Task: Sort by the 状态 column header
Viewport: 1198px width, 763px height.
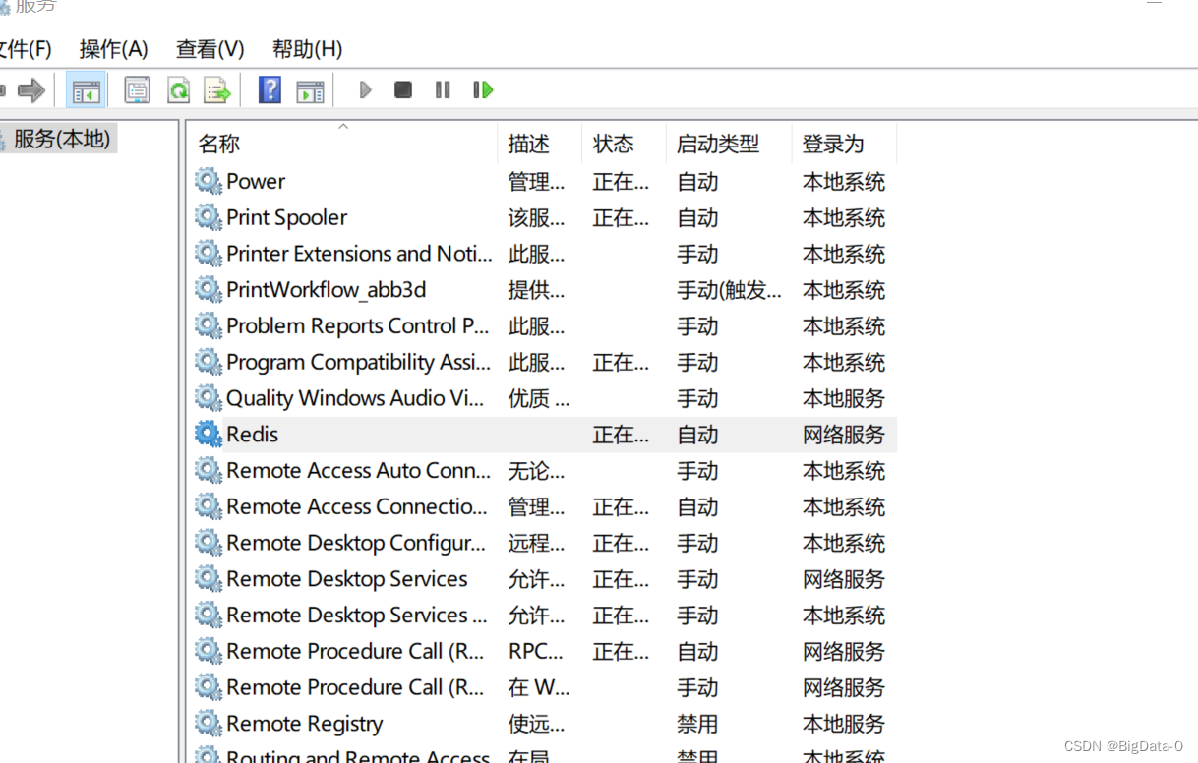Action: [613, 144]
